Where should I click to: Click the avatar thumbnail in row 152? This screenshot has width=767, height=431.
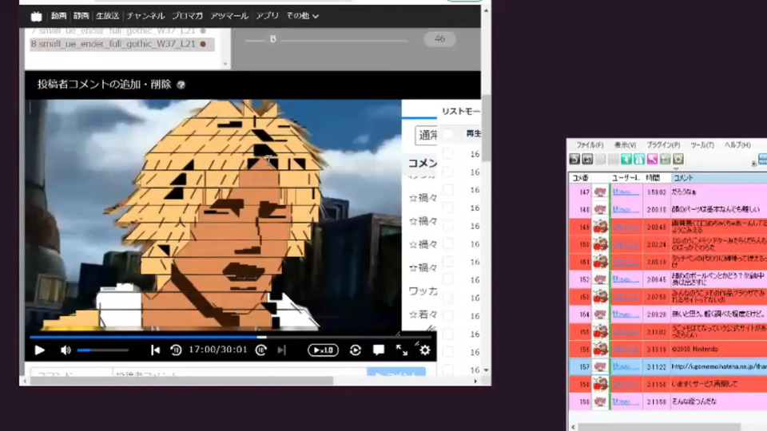[x=600, y=279]
